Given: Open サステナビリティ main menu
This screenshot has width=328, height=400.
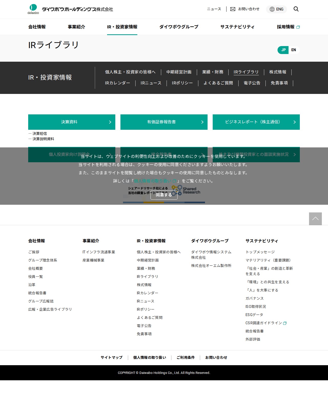Looking at the screenshot, I should 238,27.
